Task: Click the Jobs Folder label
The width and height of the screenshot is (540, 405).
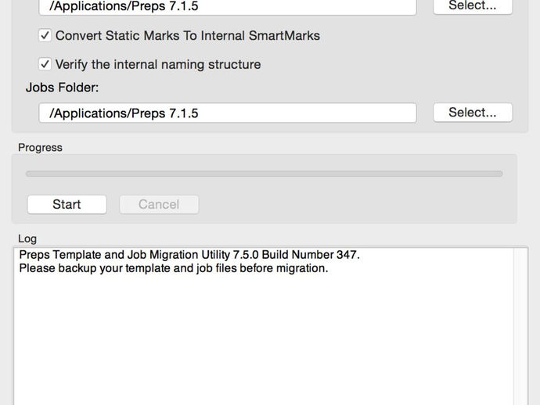Action: (x=62, y=88)
